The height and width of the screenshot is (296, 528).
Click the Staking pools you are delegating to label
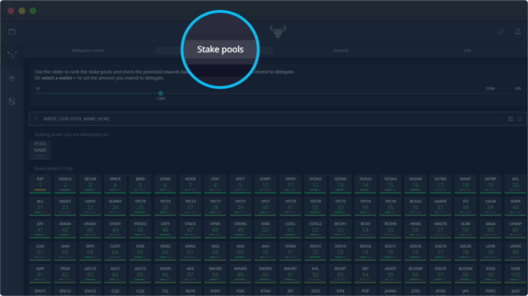click(x=71, y=134)
